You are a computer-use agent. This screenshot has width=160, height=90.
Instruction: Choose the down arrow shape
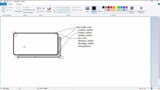[54, 12]
